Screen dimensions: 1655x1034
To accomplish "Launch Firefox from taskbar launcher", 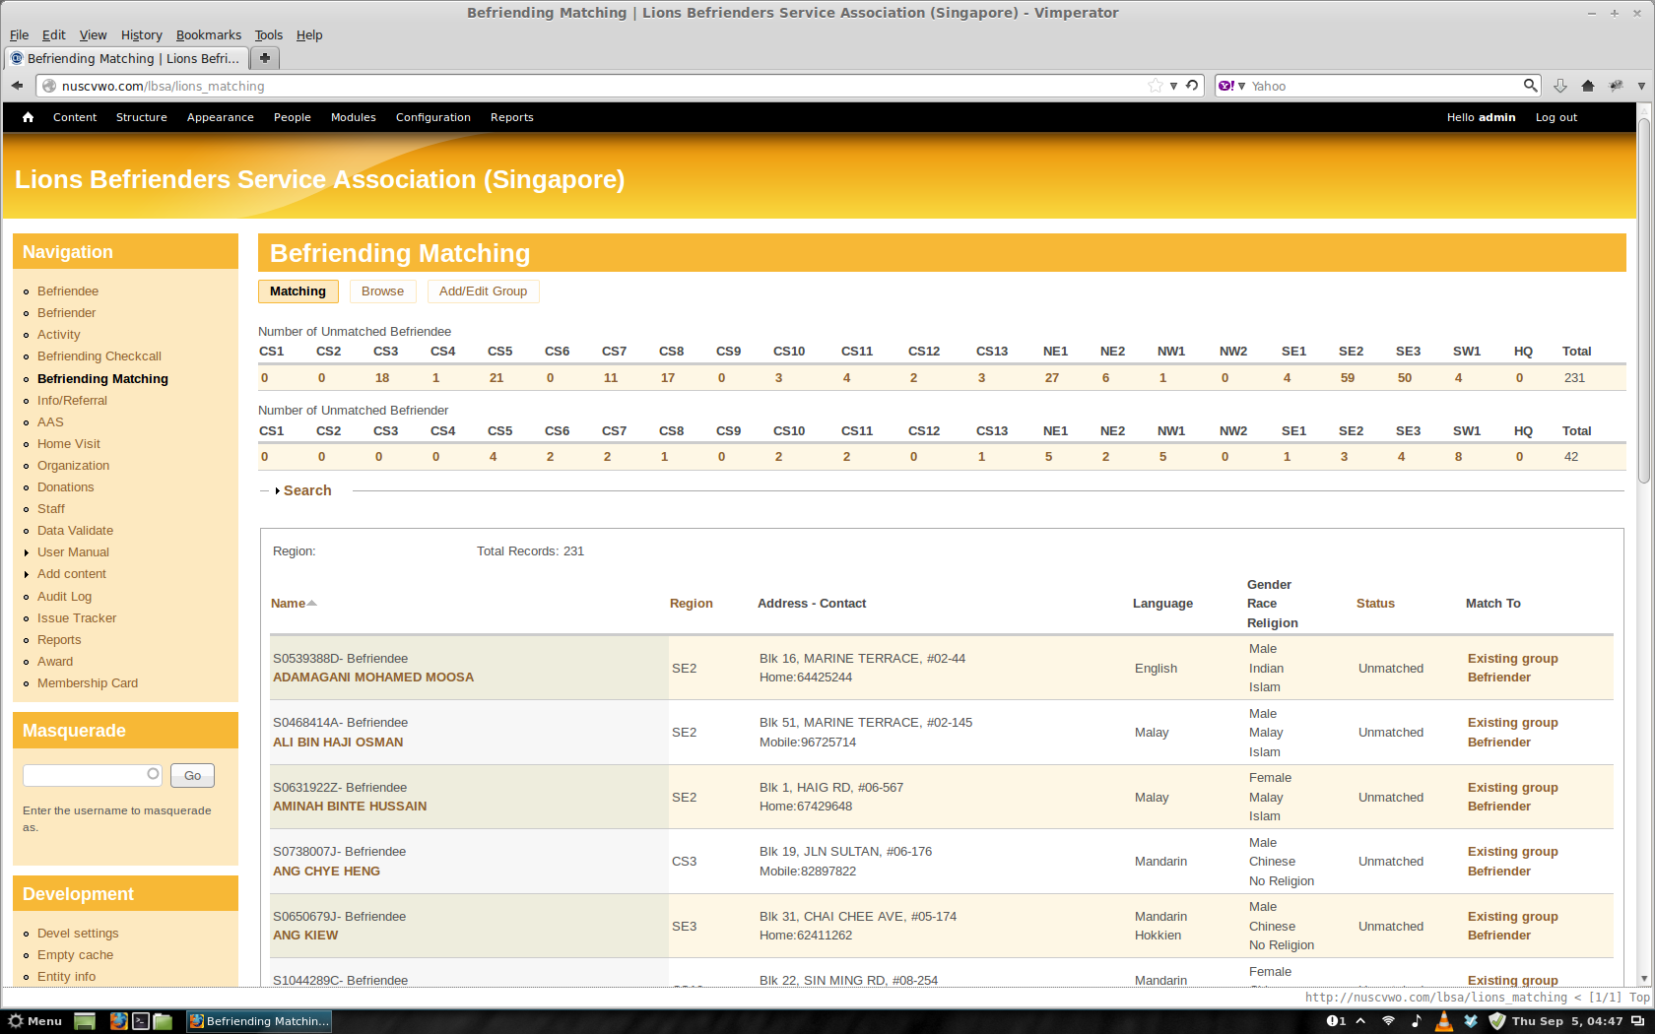I will click(118, 1021).
